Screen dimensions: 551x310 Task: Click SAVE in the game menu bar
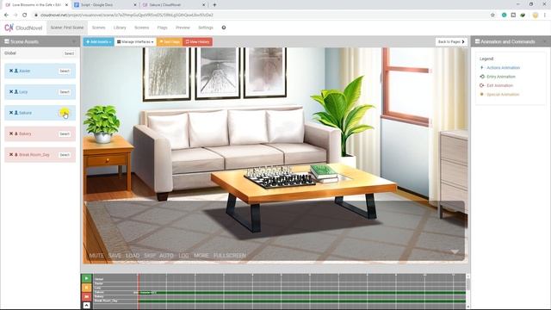tap(115, 256)
